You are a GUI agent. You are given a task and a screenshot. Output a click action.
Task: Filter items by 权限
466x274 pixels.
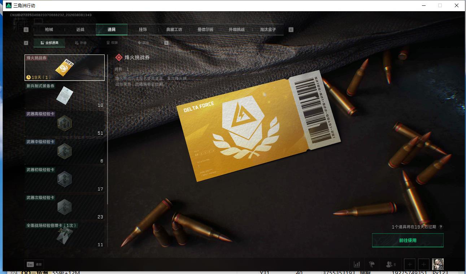(112, 43)
